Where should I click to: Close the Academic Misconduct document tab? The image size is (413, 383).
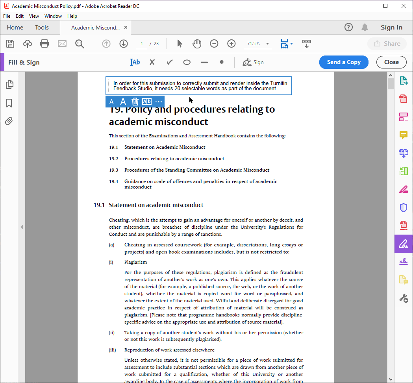(x=126, y=28)
